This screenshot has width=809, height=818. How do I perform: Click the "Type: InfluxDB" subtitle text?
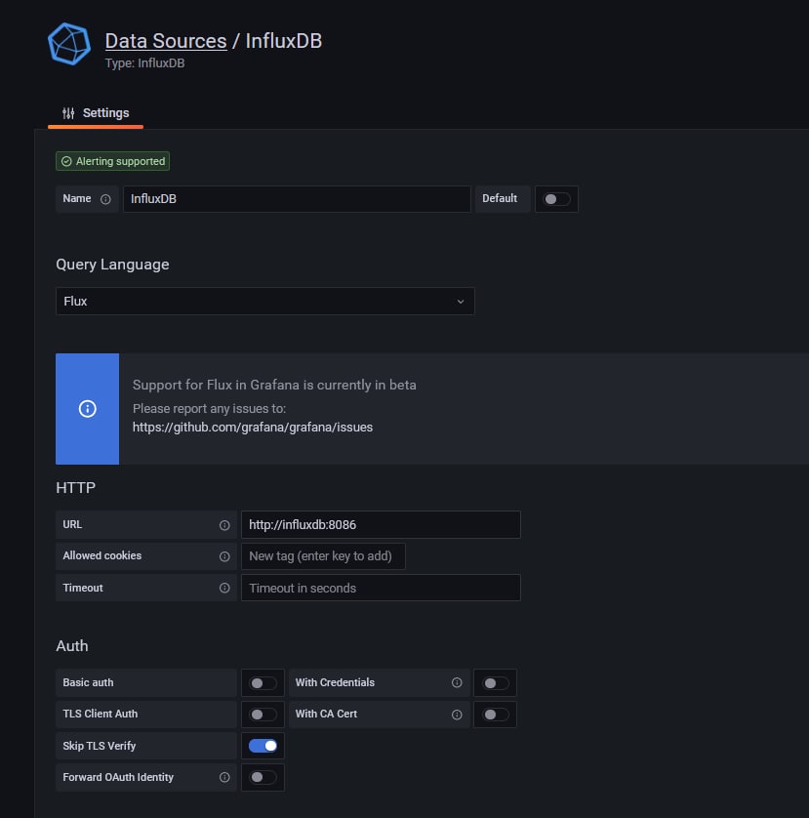(145, 63)
